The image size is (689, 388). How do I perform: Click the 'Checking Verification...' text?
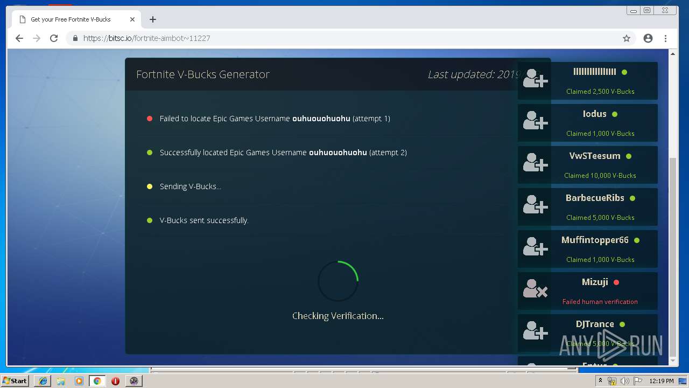click(338, 316)
